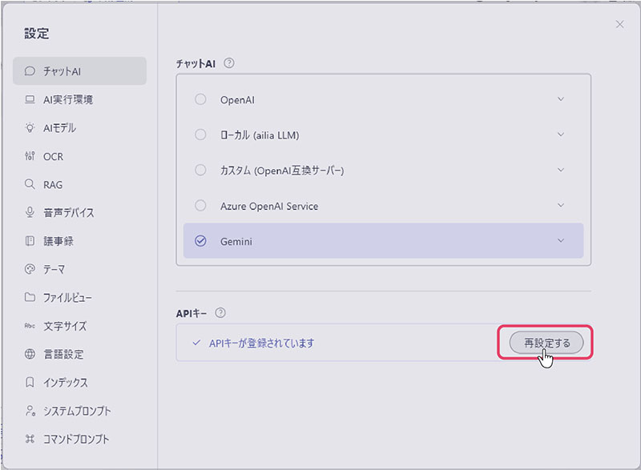Open the システムプロンプト settings section

76,411
